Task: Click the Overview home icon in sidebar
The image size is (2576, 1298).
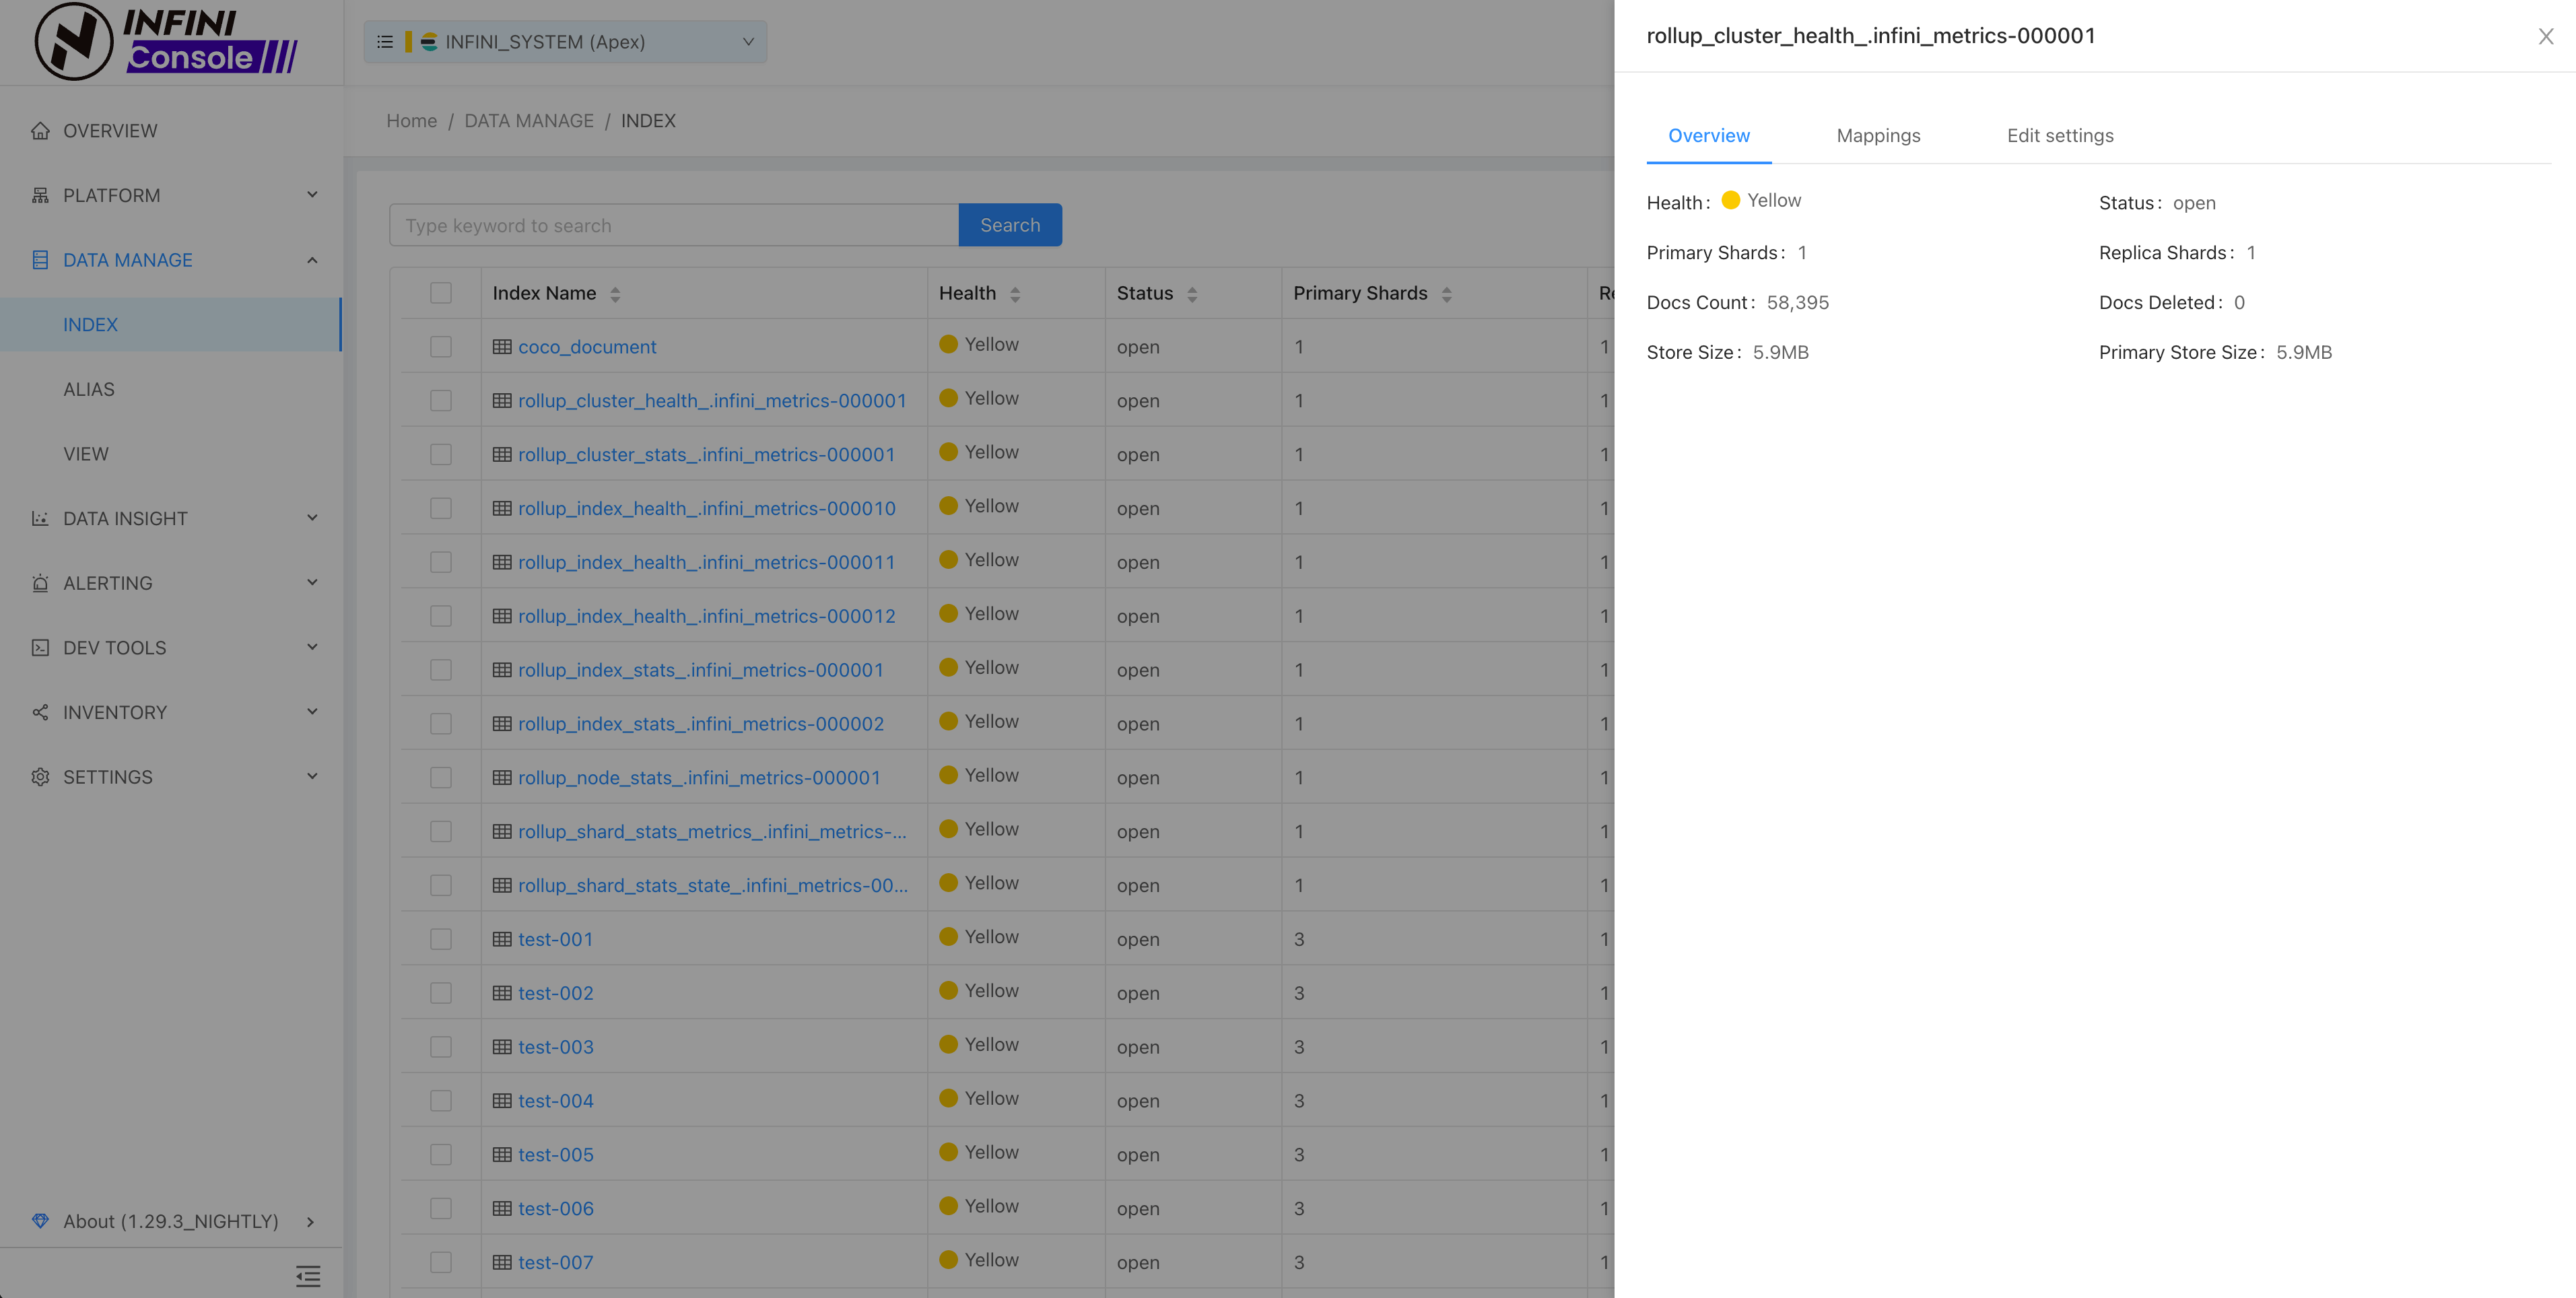Action: click(40, 131)
